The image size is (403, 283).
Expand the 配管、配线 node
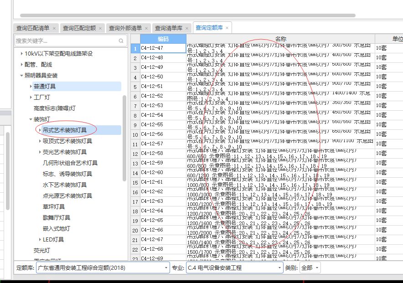coord(21,64)
